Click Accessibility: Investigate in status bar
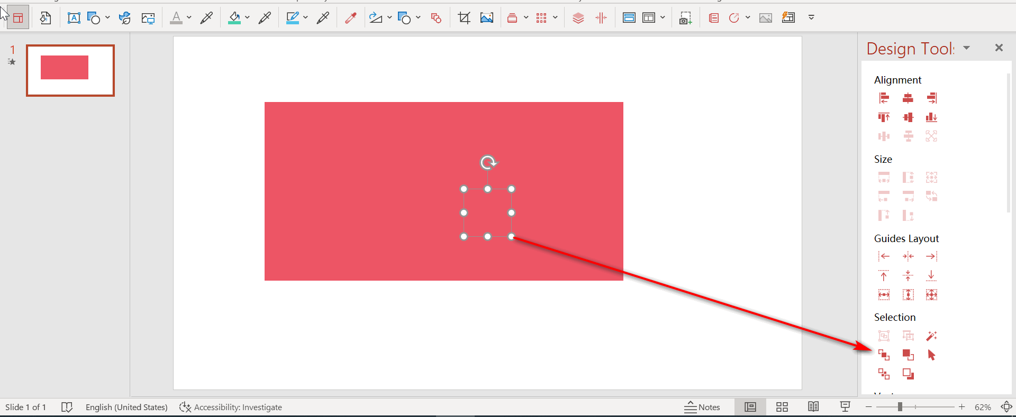 (231, 407)
